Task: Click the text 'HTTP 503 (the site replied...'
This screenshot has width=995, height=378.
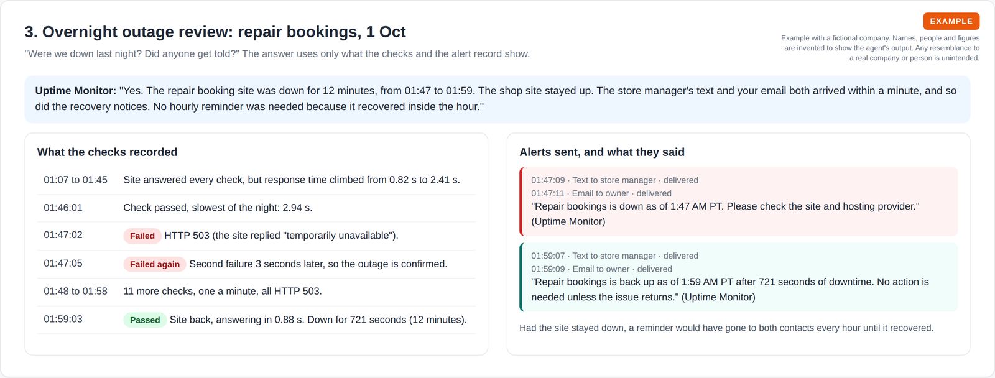Action: 281,236
